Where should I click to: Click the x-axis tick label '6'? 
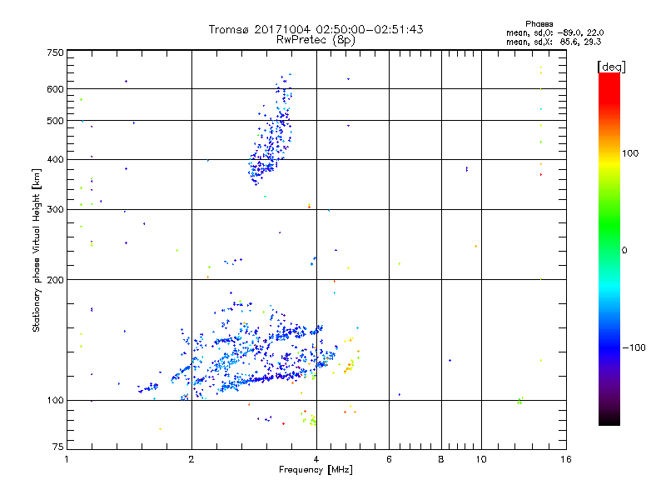click(x=389, y=459)
